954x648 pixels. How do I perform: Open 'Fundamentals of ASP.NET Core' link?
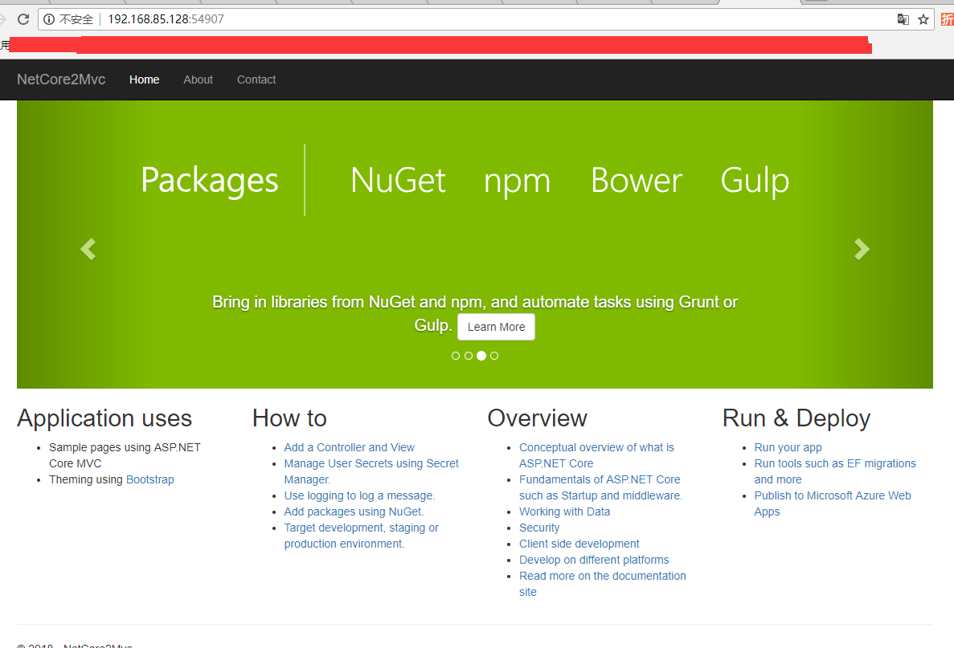[600, 479]
